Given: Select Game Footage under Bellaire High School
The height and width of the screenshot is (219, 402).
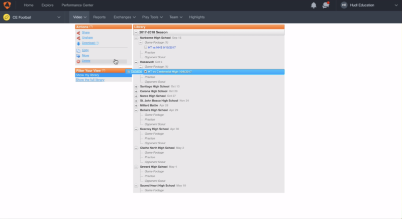Looking at the screenshot, I should point(154,115).
